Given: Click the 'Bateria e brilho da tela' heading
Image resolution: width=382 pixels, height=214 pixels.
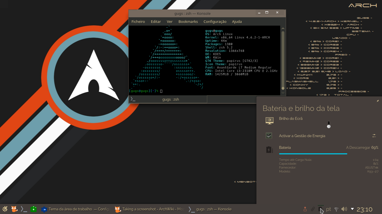Looking at the screenshot, I should (301, 108).
